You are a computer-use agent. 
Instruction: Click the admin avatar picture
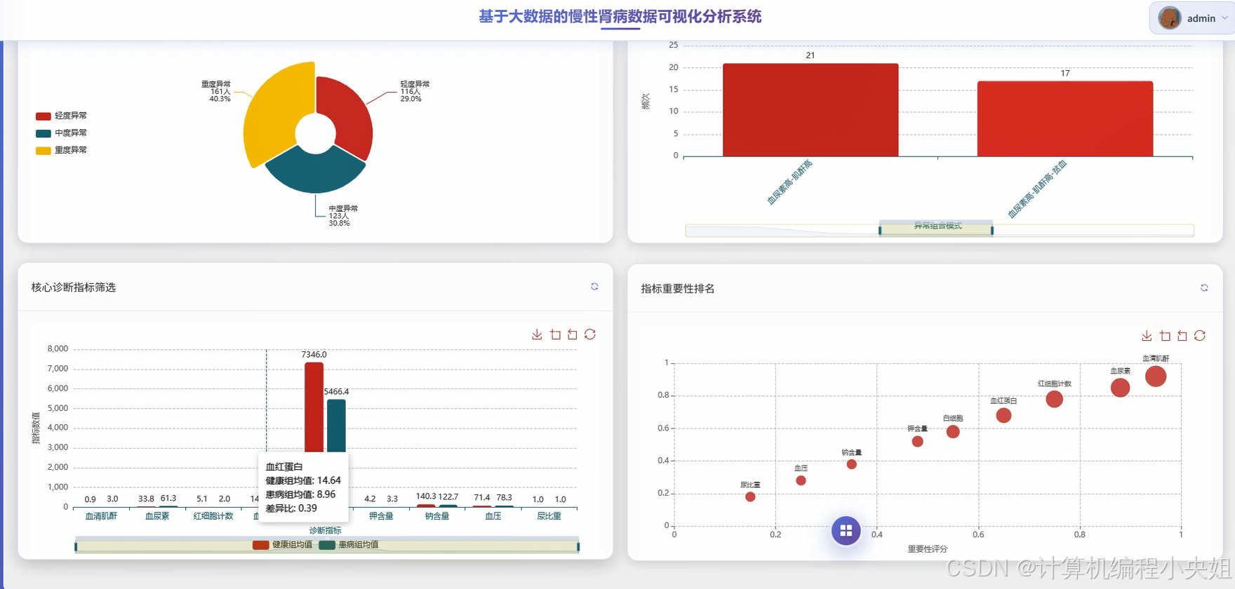1170,18
